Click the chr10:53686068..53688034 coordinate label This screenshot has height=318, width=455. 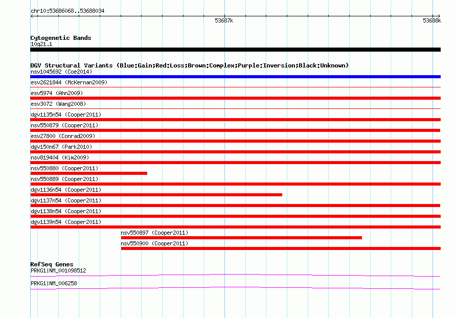click(x=67, y=11)
